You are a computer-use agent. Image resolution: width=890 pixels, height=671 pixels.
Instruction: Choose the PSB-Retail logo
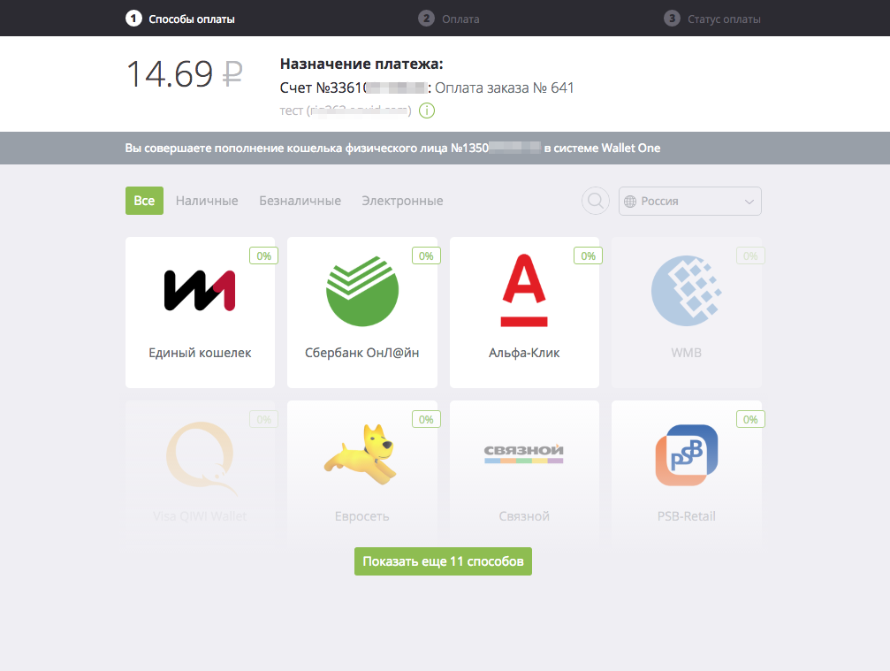(x=687, y=454)
